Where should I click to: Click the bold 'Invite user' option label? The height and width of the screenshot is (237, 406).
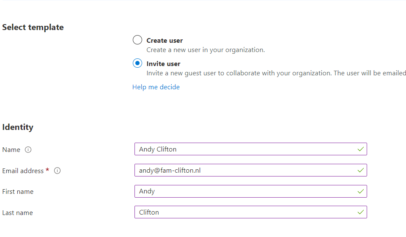pos(163,64)
